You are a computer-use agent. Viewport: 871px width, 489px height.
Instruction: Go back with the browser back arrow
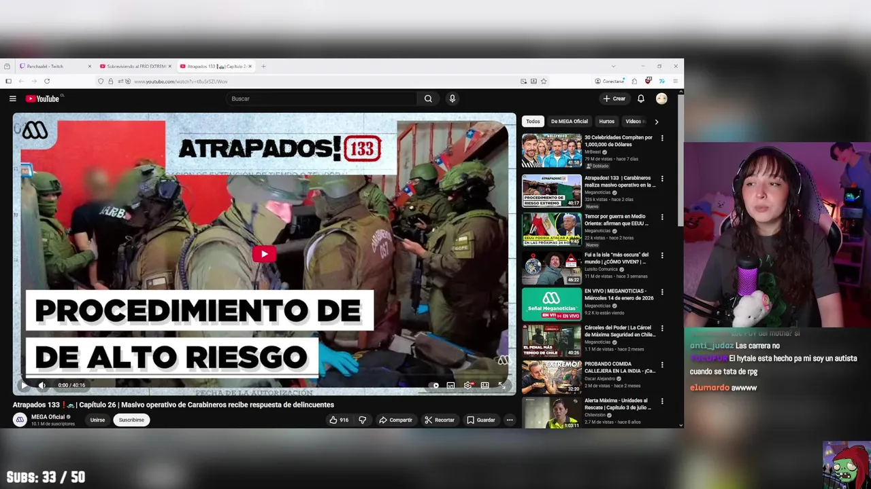pyautogui.click(x=21, y=81)
